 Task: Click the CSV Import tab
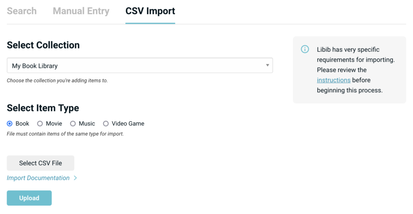pyautogui.click(x=150, y=11)
